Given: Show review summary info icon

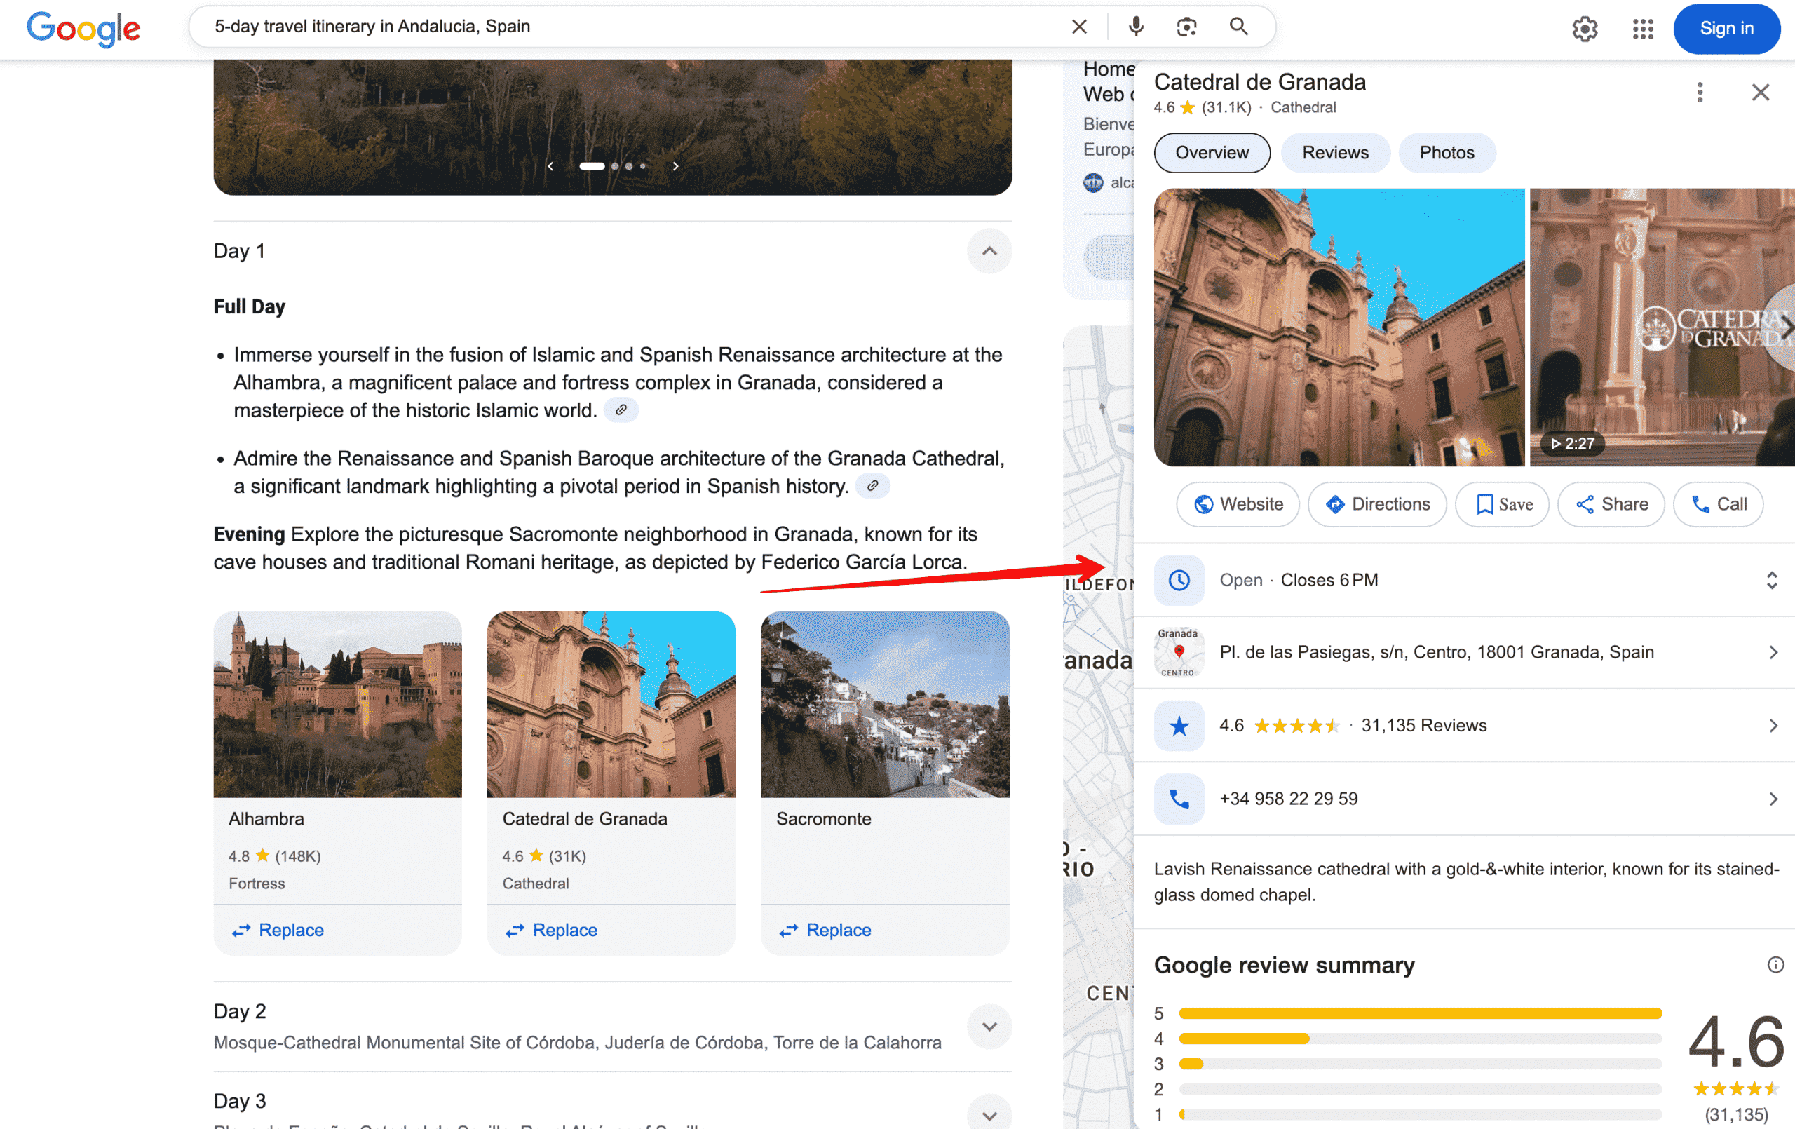Looking at the screenshot, I should [x=1775, y=965].
